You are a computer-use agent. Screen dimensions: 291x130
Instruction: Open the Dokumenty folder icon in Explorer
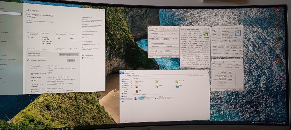click(x=136, y=82)
